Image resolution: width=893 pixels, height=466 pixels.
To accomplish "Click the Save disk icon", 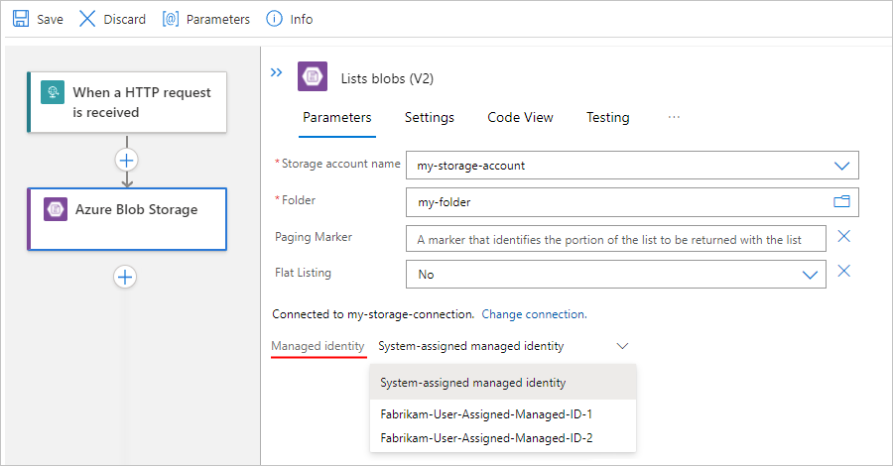I will click(x=21, y=19).
